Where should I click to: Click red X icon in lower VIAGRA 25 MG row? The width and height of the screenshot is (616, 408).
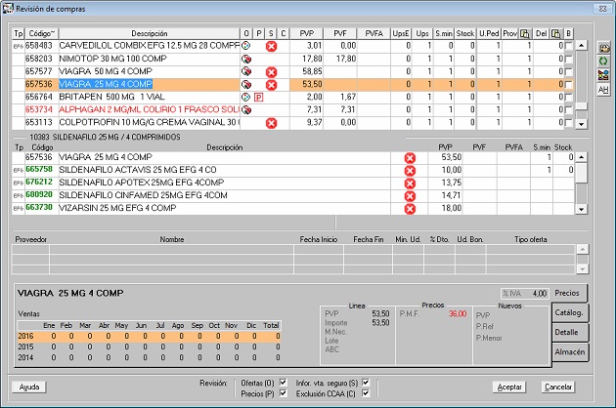click(410, 158)
